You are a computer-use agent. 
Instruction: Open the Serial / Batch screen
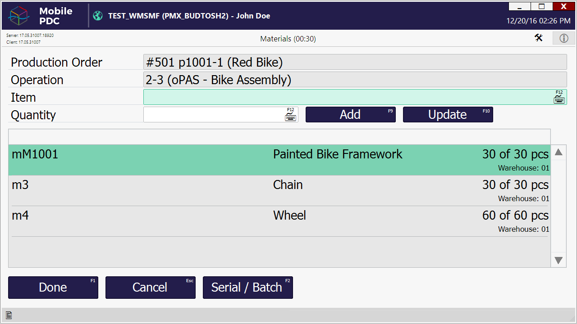(247, 288)
